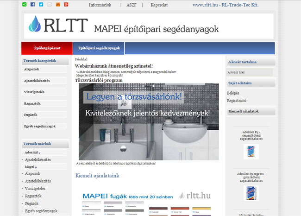301x216 pixels.
Task: Share the page on Facebook
Action: pos(32,5)
